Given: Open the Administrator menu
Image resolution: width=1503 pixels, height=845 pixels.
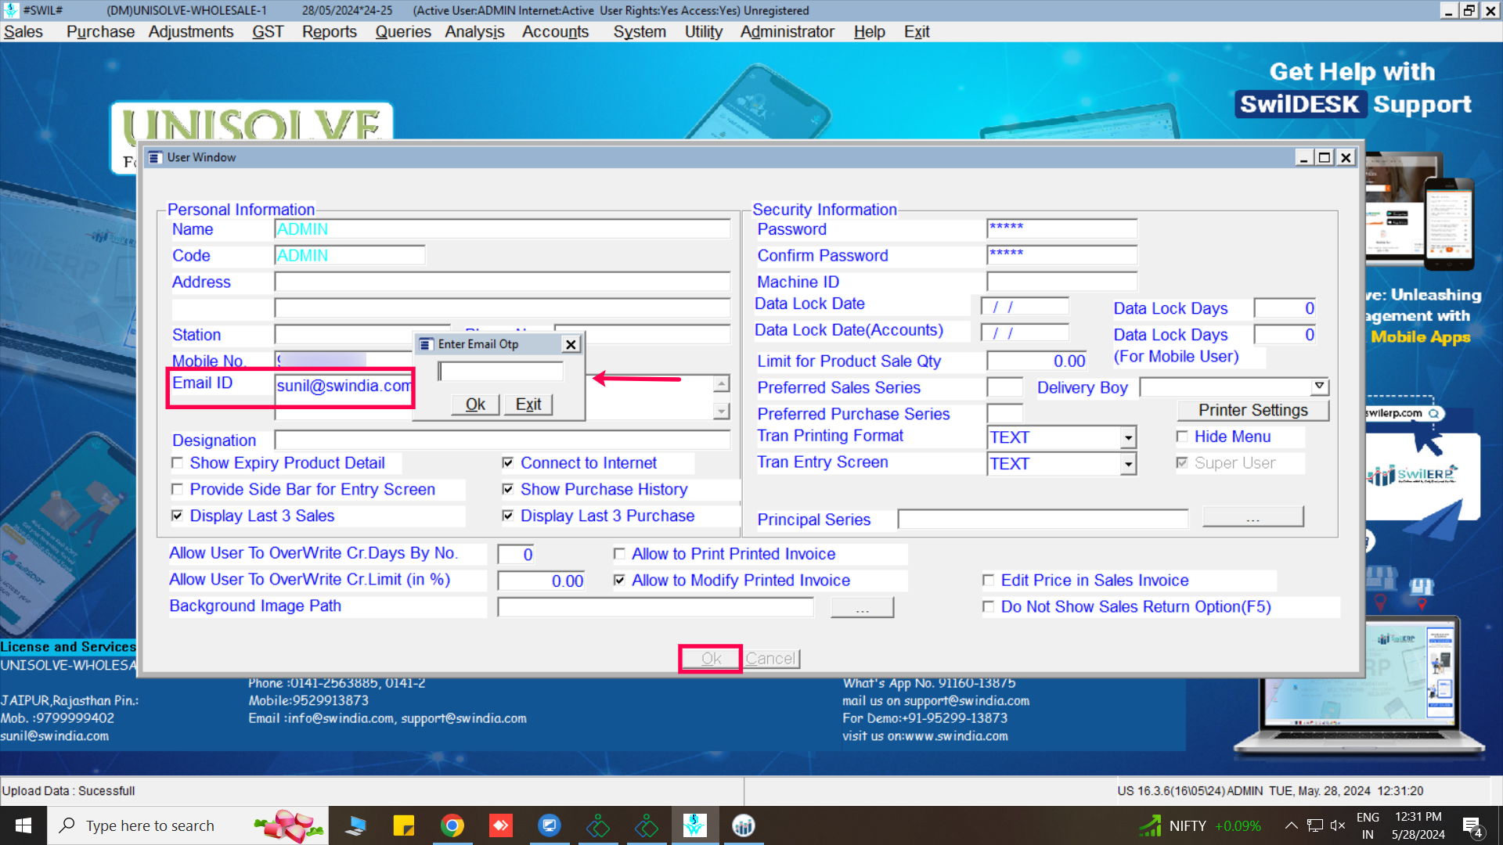Looking at the screenshot, I should 788,32.
